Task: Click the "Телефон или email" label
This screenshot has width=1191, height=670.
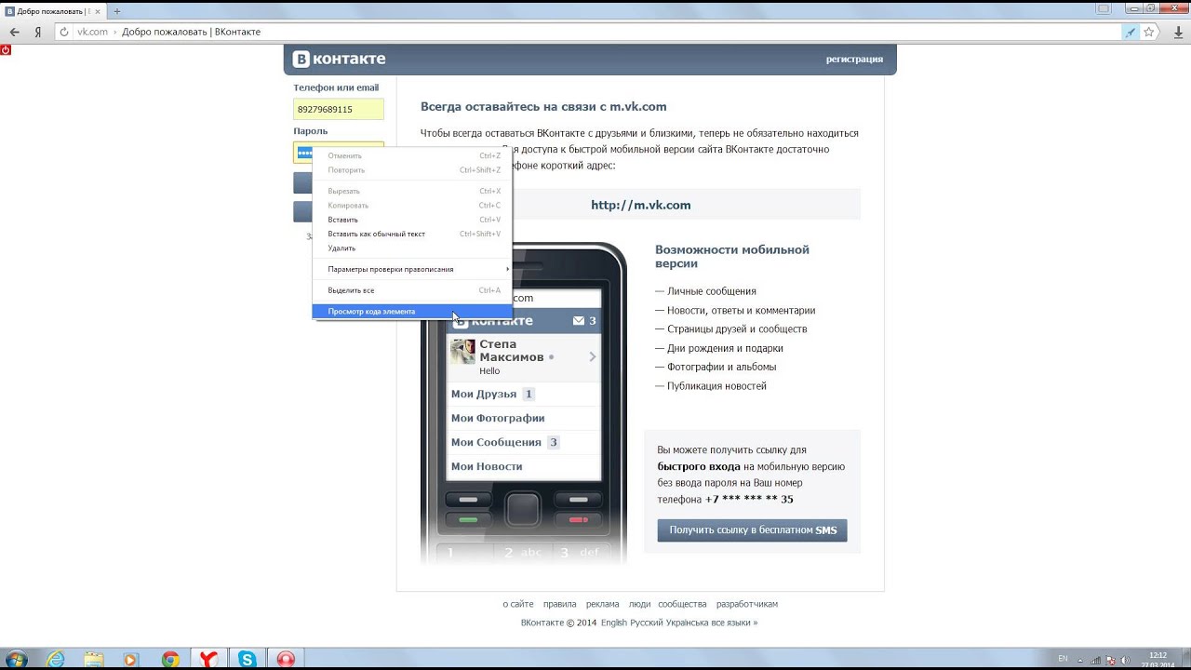Action: coord(336,87)
